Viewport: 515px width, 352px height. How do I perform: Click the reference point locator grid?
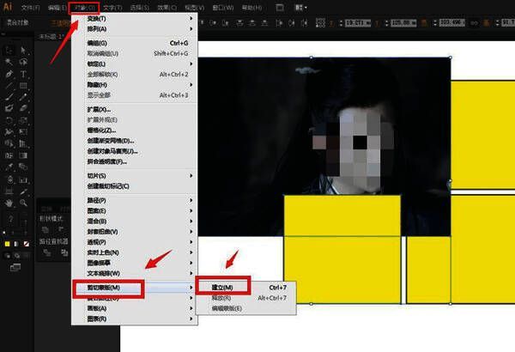click(x=320, y=22)
